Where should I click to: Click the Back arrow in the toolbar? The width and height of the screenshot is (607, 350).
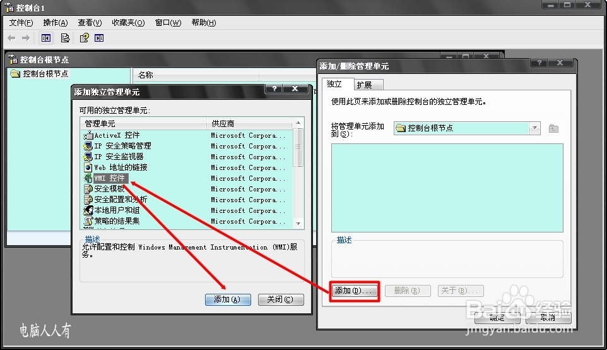tap(11, 38)
